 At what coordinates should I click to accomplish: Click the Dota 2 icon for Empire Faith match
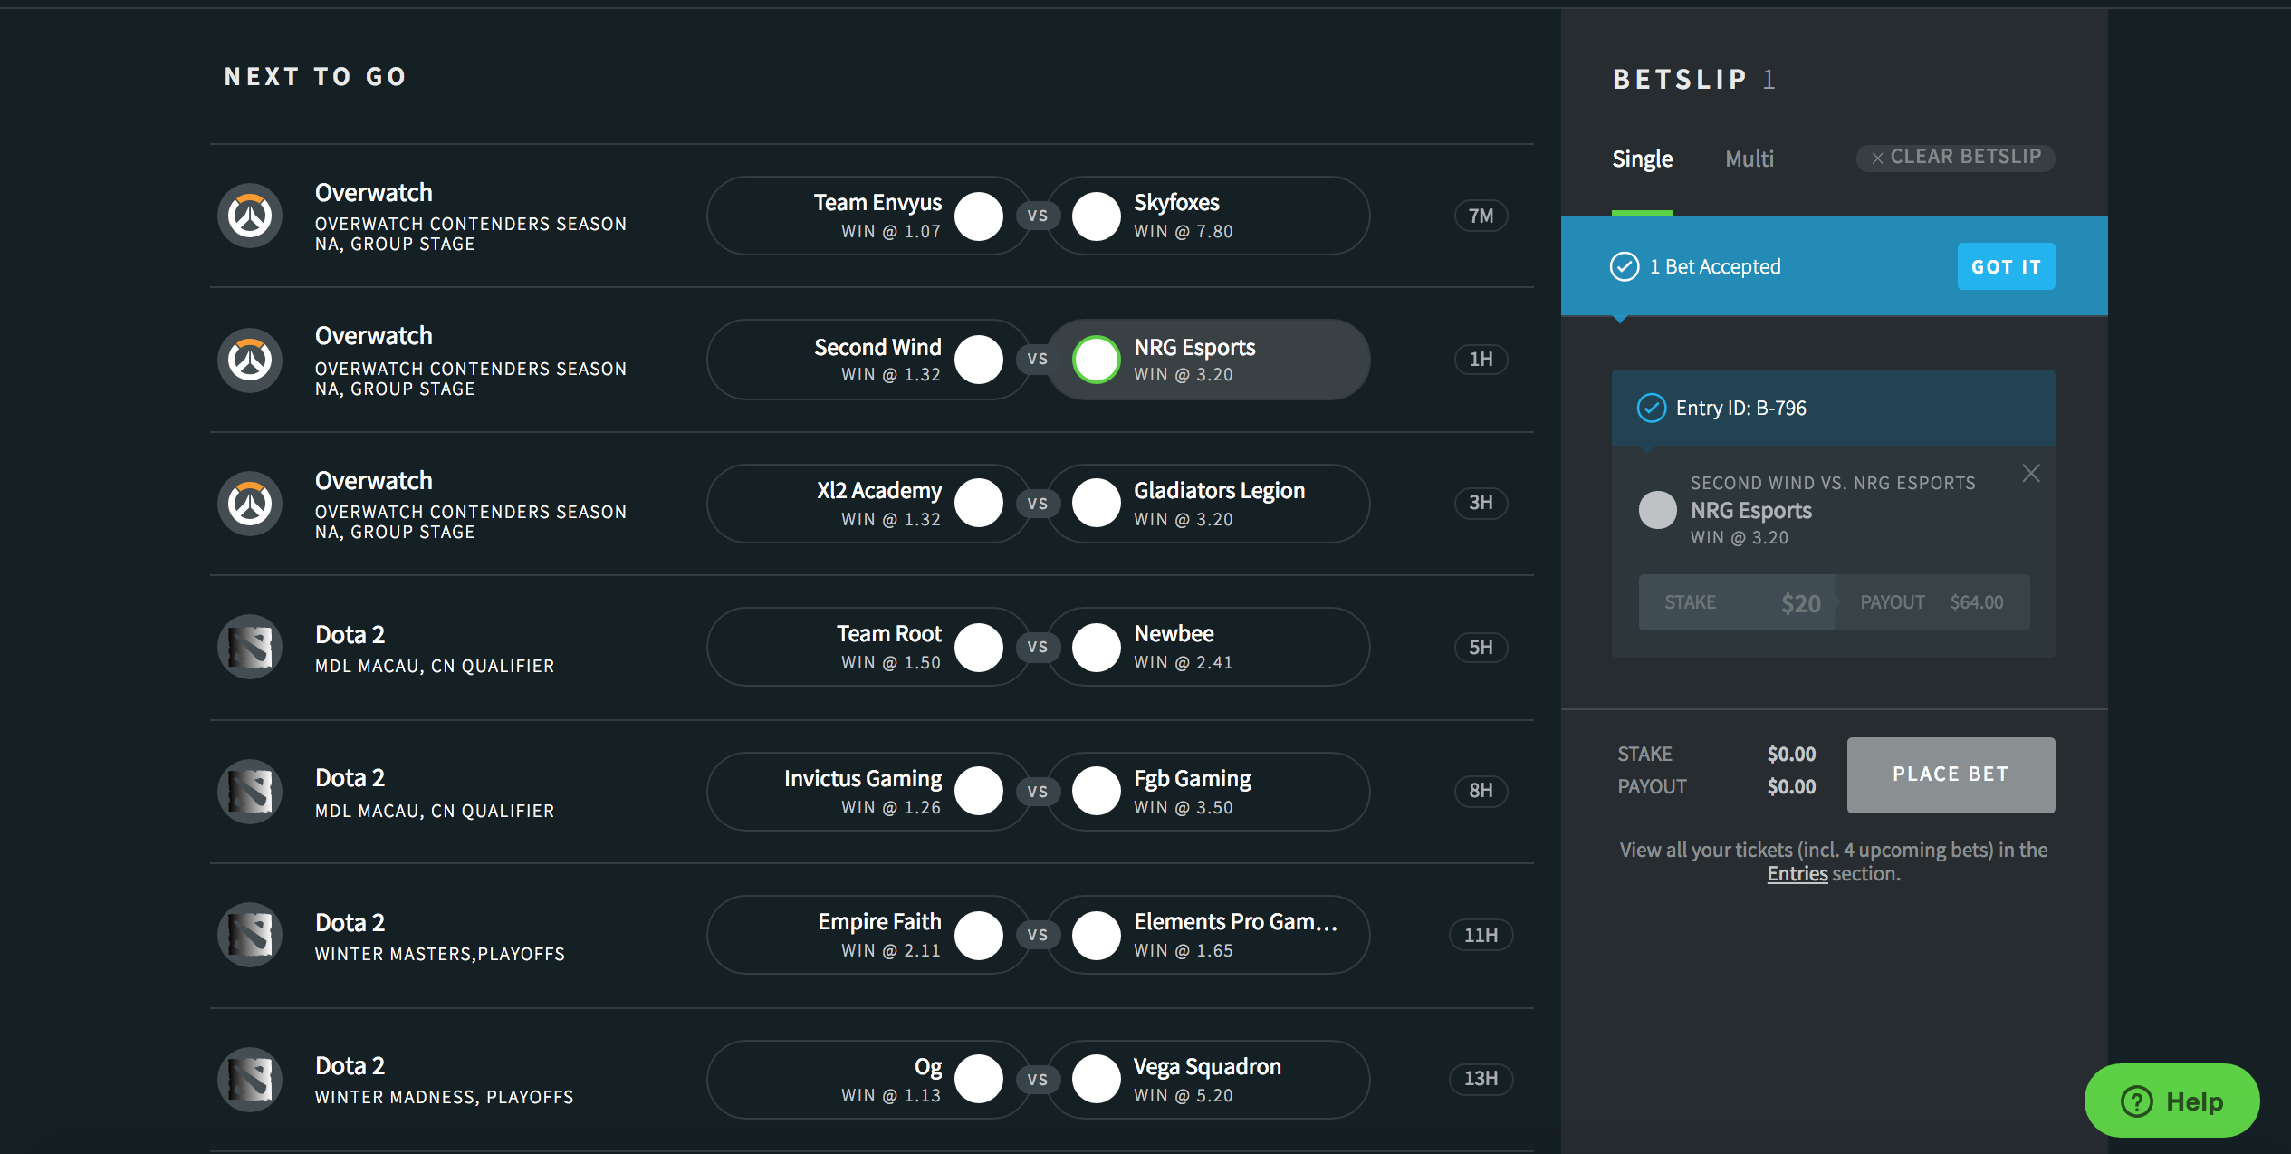point(250,935)
